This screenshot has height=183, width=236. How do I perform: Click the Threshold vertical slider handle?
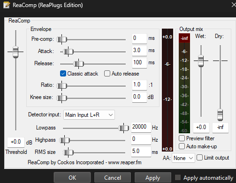point(15,52)
